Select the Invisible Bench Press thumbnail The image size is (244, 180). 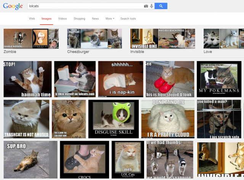(x=172, y=39)
